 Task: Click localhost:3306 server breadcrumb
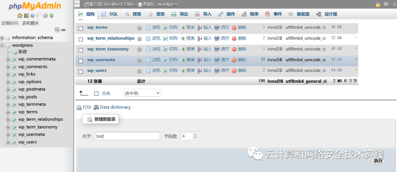[x=119, y=4]
